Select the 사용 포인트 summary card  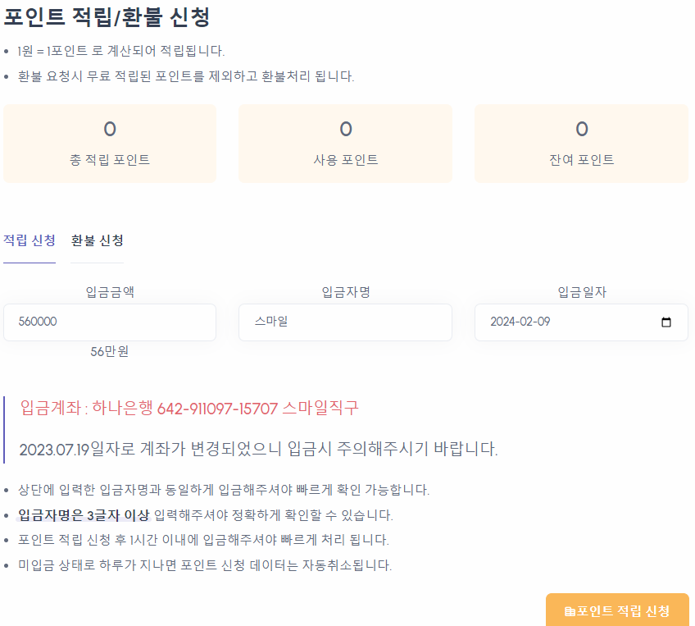(345, 144)
